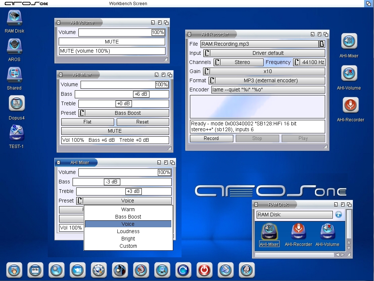The height and width of the screenshot is (281, 374).
Task: Click the Reset button in AHI Mixer
Action: [x=143, y=122]
